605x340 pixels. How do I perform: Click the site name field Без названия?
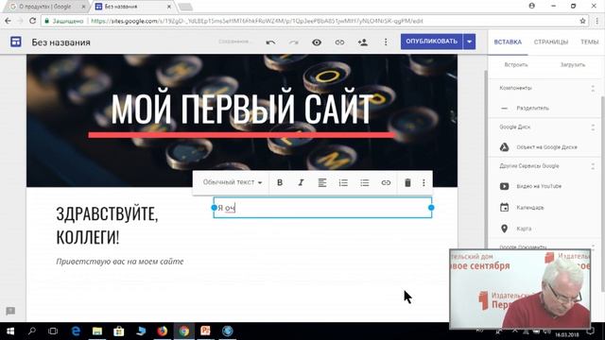tap(60, 42)
